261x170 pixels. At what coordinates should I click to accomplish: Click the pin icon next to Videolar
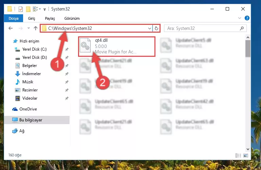point(67,98)
